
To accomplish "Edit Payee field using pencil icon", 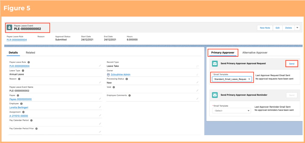I will 100,99.
